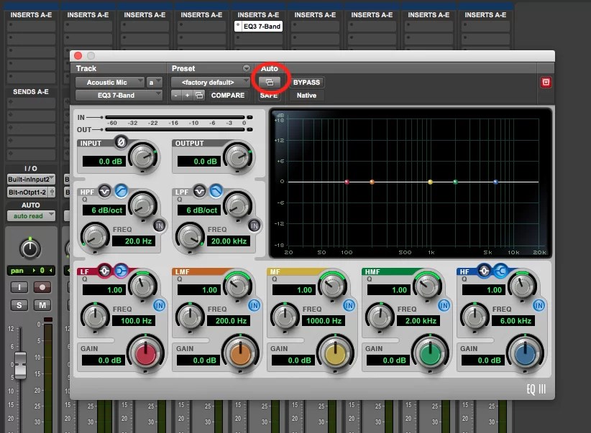591x433 pixels.
Task: Click the red target icon on the plug-in window
Action: [x=546, y=83]
